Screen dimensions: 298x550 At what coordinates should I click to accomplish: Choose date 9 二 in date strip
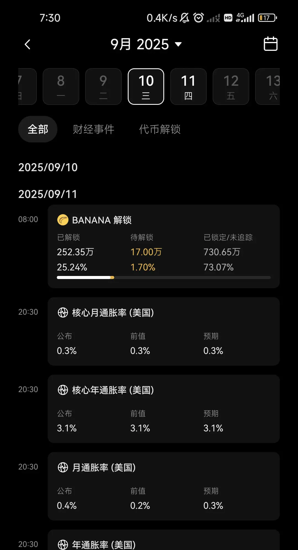[x=103, y=87]
